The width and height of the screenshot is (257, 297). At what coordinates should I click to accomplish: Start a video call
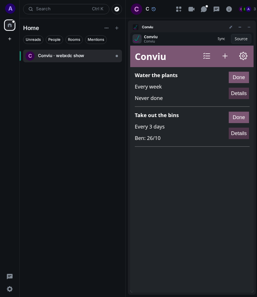coord(192,9)
